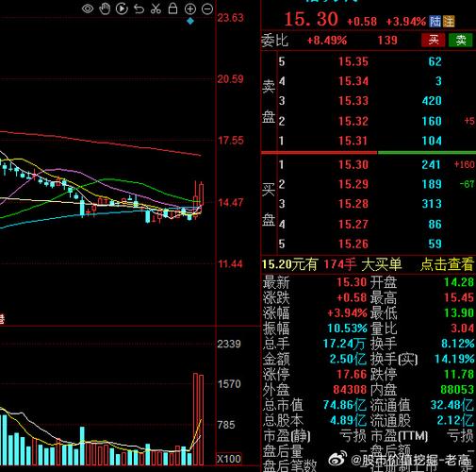Click the blue diamond marker above the chart
The width and height of the screenshot is (476, 472).
pos(190,21)
